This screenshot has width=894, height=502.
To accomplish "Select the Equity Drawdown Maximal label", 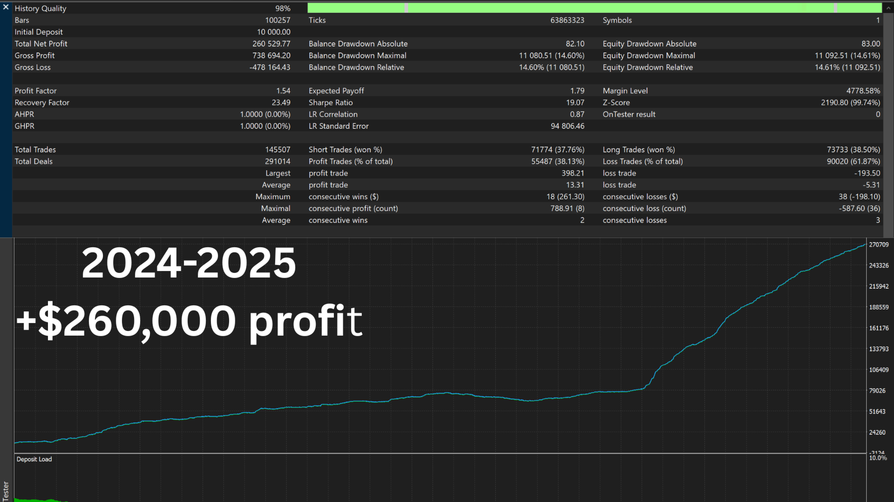I will click(x=649, y=55).
